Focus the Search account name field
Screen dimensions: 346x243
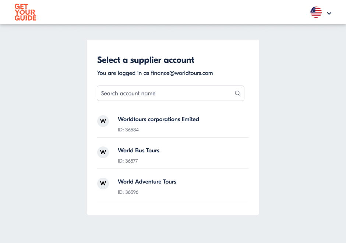tap(170, 93)
